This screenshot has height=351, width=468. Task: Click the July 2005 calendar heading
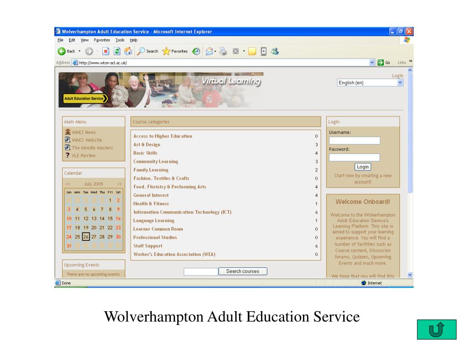(93, 184)
